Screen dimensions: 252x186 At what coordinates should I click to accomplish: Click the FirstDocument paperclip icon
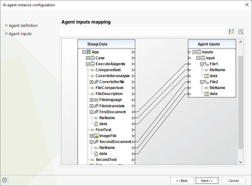96,112
